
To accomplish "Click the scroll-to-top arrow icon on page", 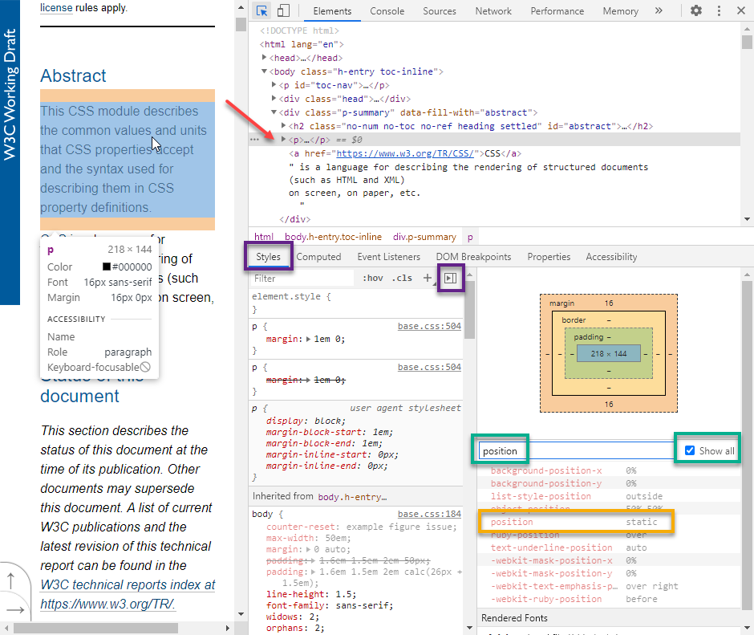I will [x=11, y=580].
